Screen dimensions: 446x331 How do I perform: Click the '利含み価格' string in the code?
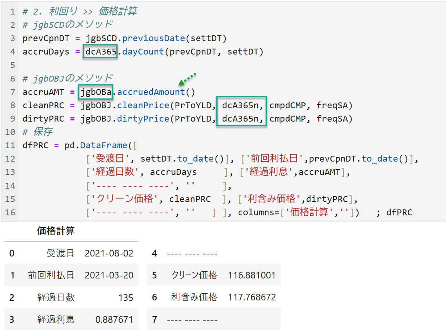[272, 199]
